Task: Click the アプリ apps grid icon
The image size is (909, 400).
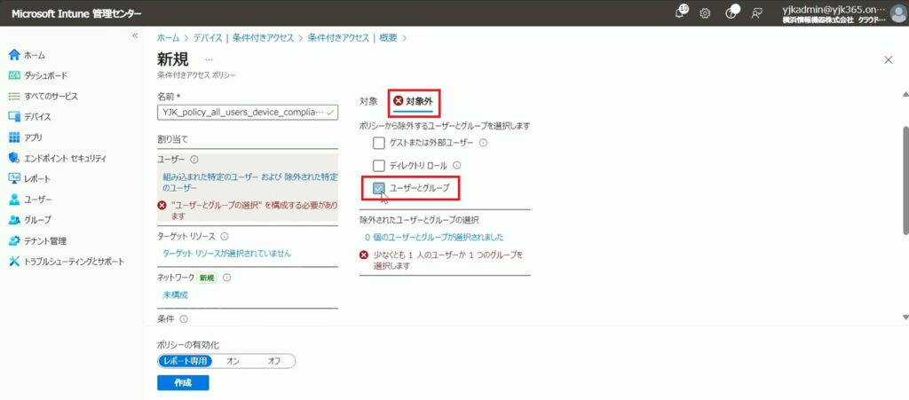Action: (14, 137)
